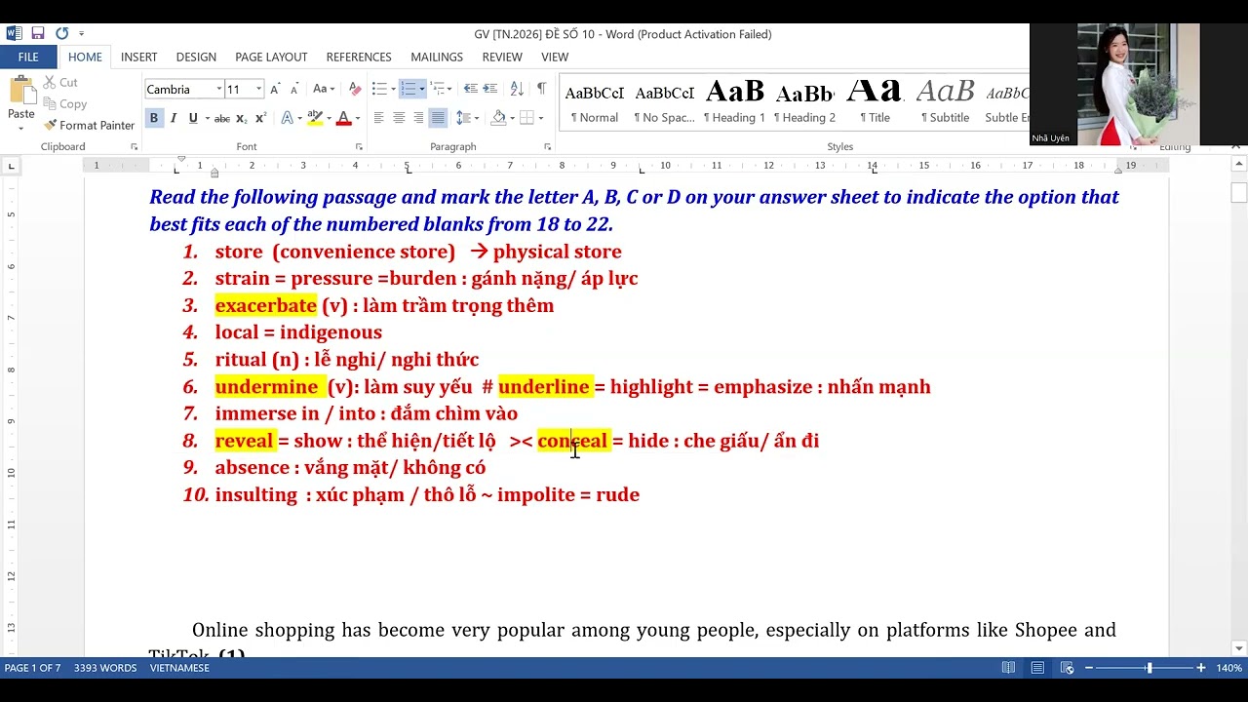Switch to DESIGN tab
Screen dimensions: 1248x702
[x=196, y=57]
